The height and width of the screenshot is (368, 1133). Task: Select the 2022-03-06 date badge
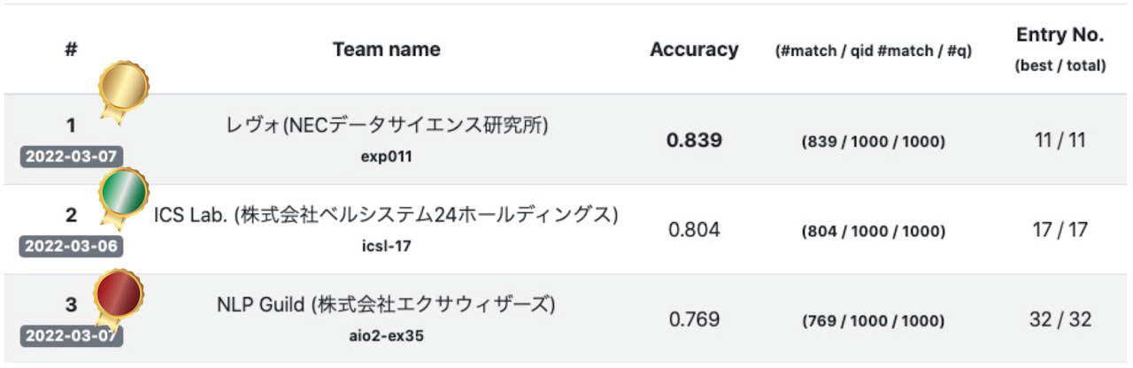pyautogui.click(x=72, y=246)
